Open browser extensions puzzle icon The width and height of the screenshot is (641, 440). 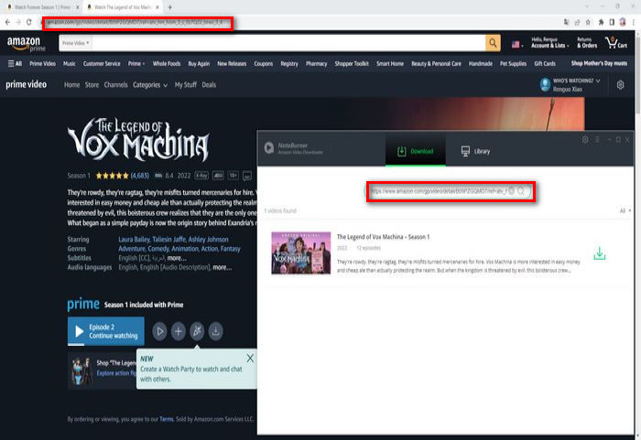[601, 22]
